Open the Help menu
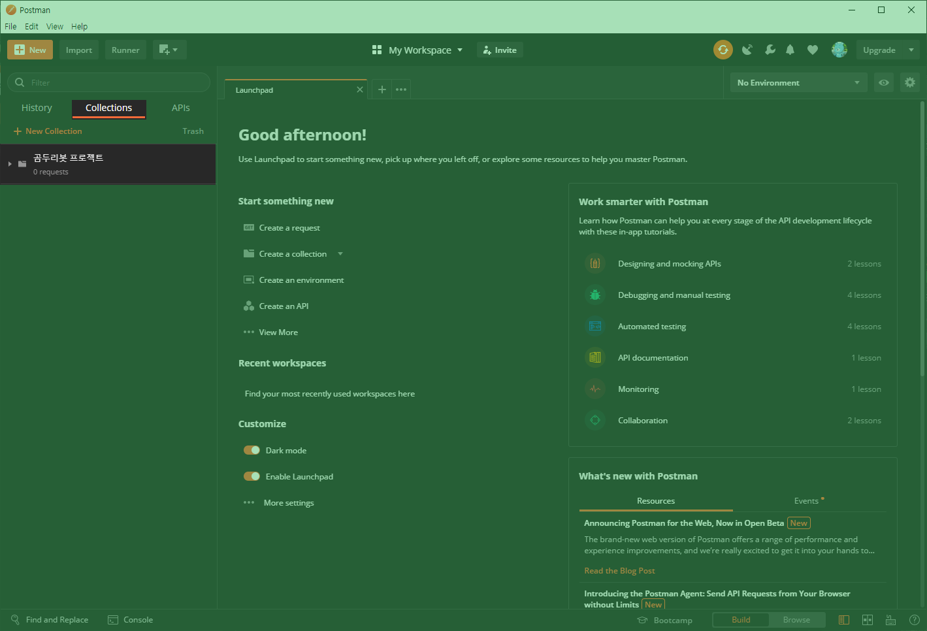Screen dimensions: 927x631 [x=79, y=27]
